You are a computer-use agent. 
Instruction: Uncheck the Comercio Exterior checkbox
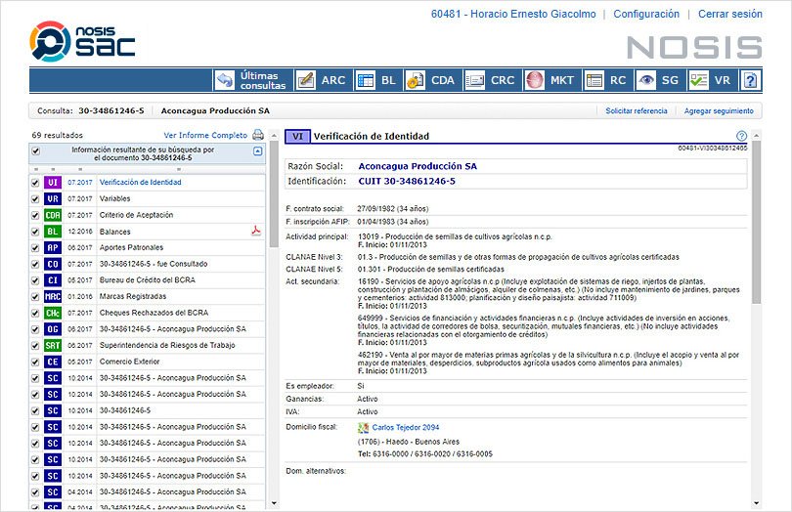[x=35, y=363]
